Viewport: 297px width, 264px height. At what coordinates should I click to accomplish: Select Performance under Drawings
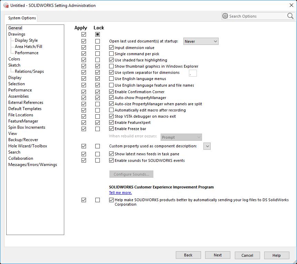27,53
